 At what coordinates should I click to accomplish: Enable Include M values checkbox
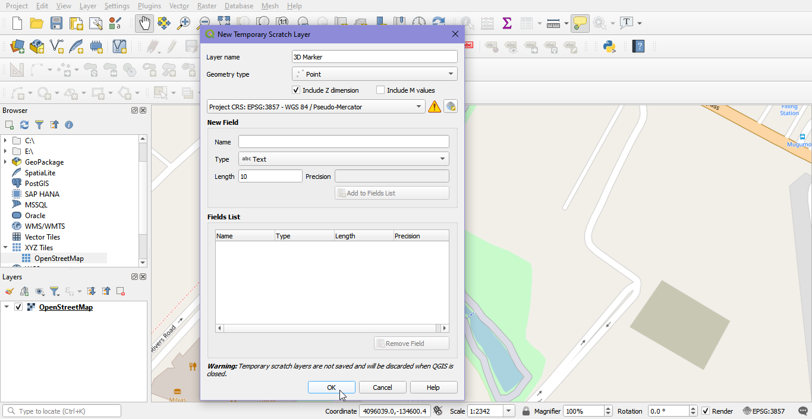click(x=380, y=90)
